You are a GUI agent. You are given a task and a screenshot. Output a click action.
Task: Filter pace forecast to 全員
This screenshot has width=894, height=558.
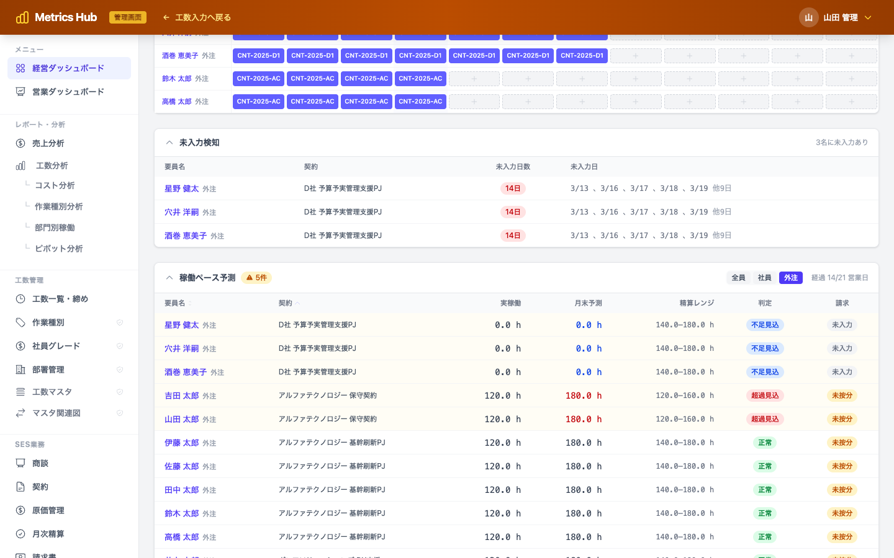point(738,278)
